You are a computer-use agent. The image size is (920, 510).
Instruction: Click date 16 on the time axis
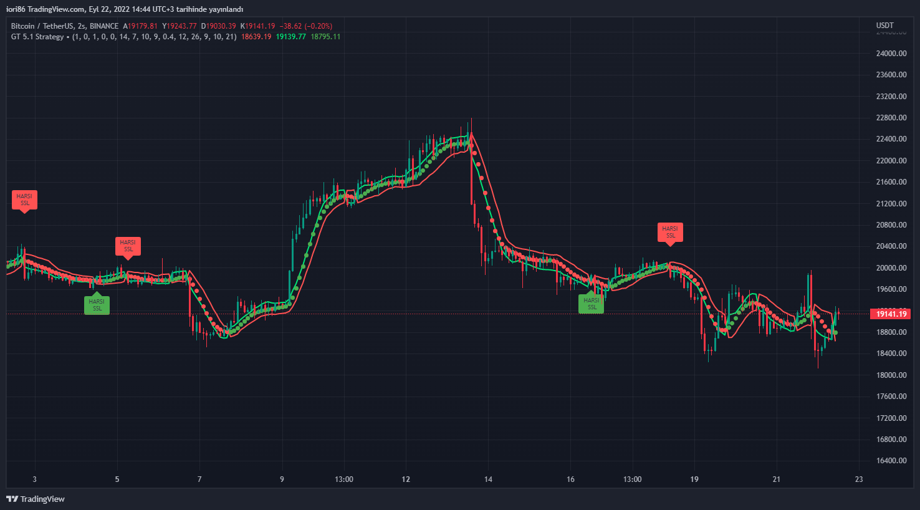570,479
